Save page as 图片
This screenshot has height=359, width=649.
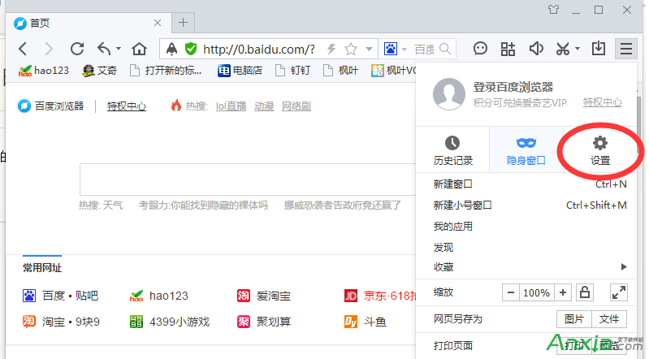click(x=574, y=319)
